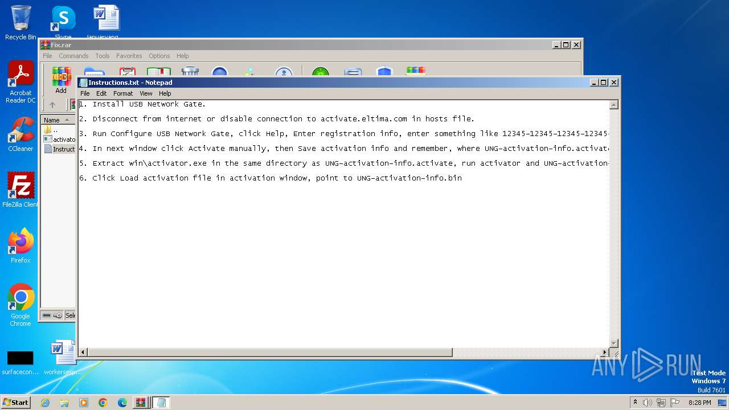729x410 pixels.
Task: Select the FileZilla Client desktop icon
Action: click(x=21, y=190)
